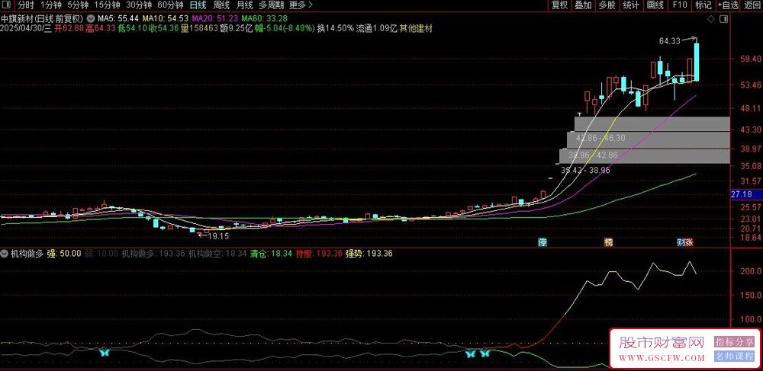Click the 64.33 high price label

coord(670,41)
